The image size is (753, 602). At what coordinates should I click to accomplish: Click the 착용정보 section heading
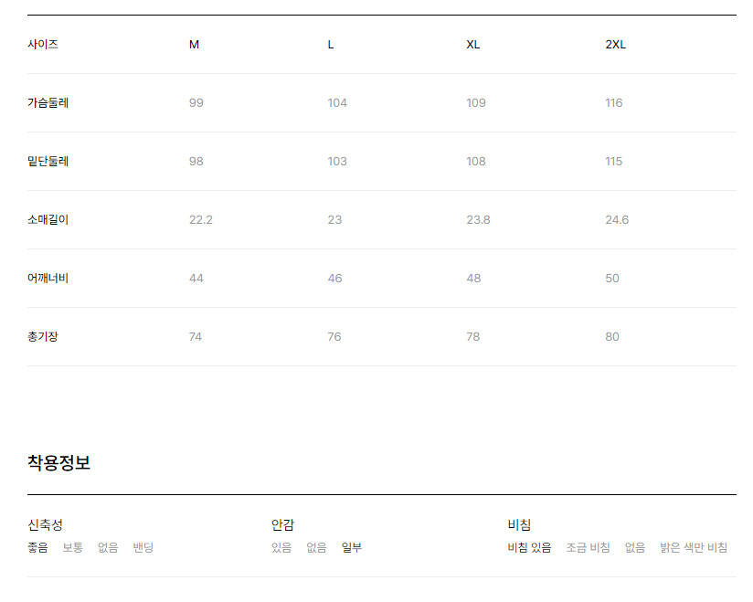(x=58, y=463)
